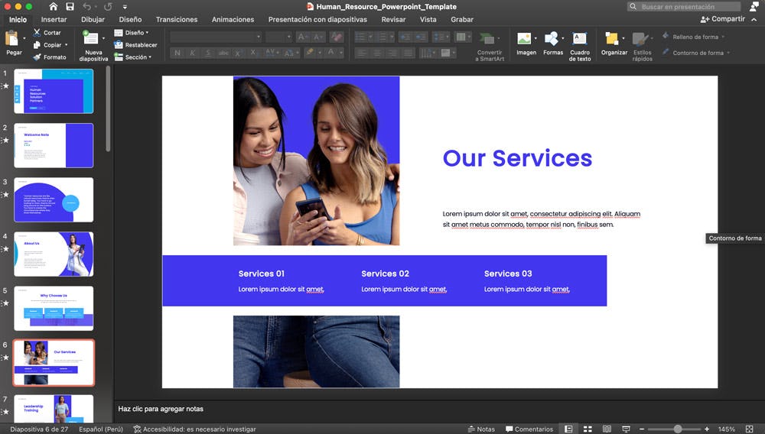Image resolution: width=765 pixels, height=434 pixels.
Task: Switch to the Insertar tab
Action: (54, 20)
